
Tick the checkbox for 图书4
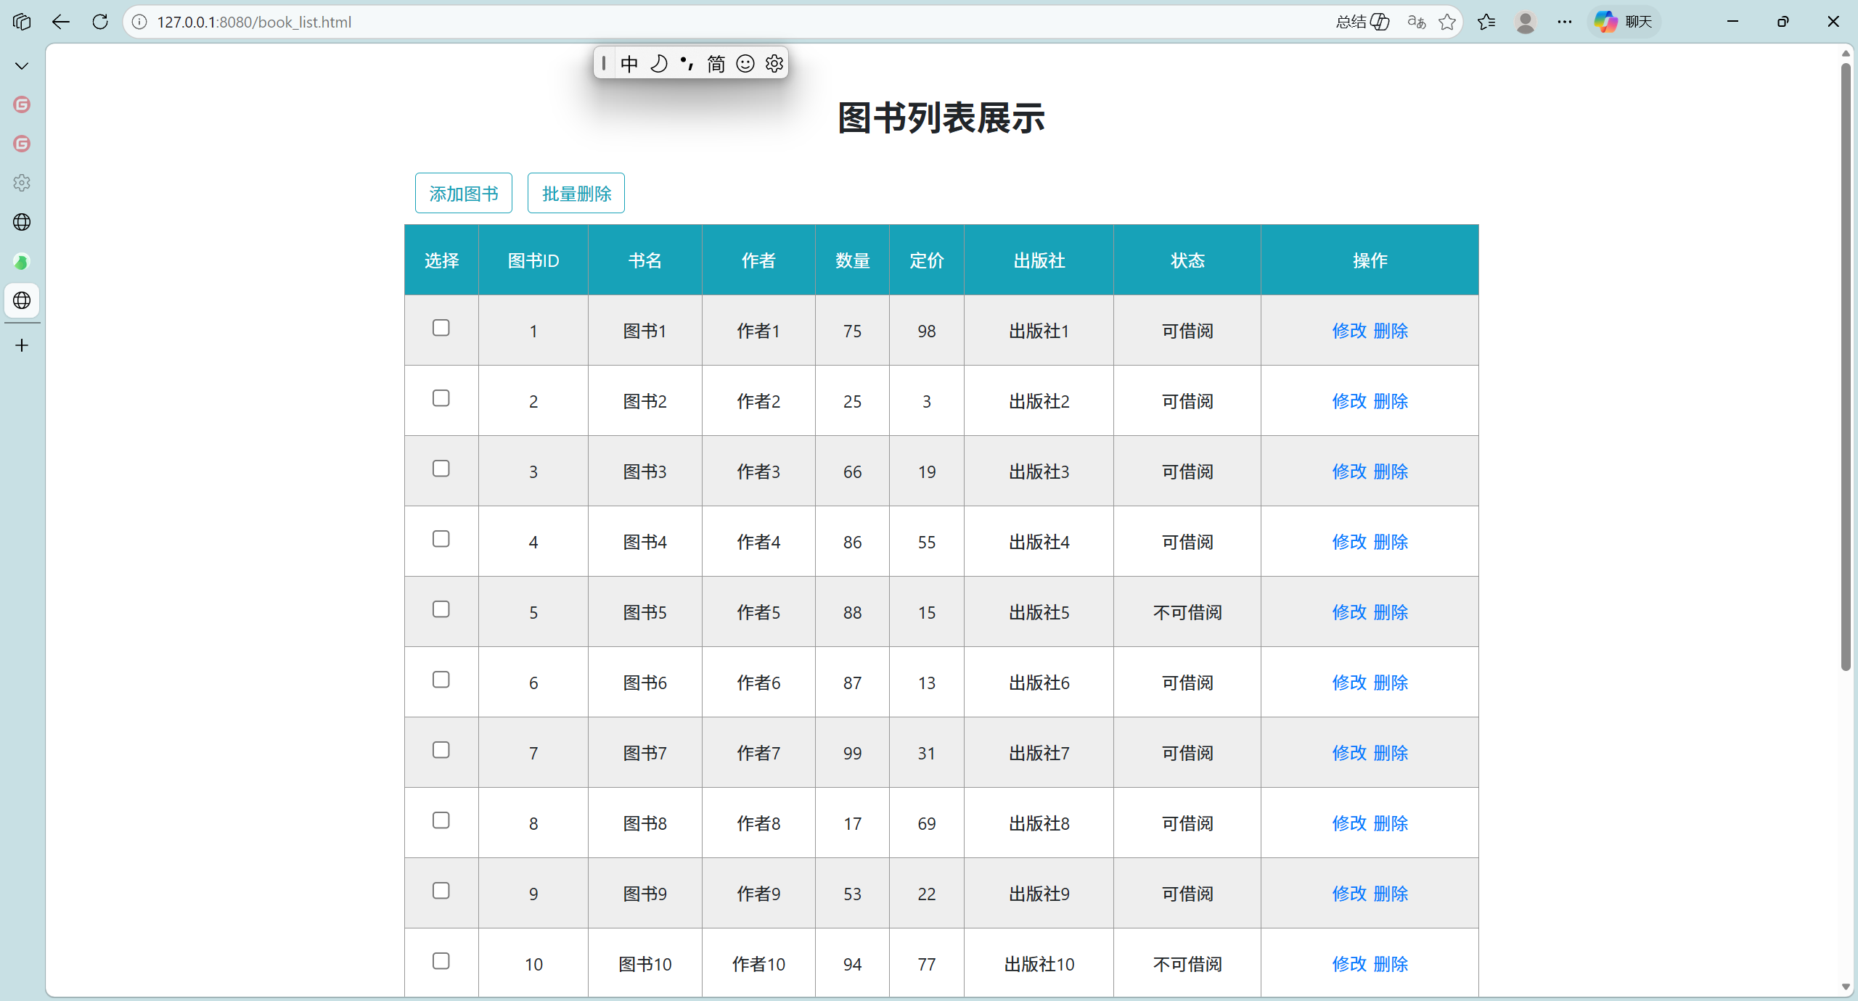441,539
